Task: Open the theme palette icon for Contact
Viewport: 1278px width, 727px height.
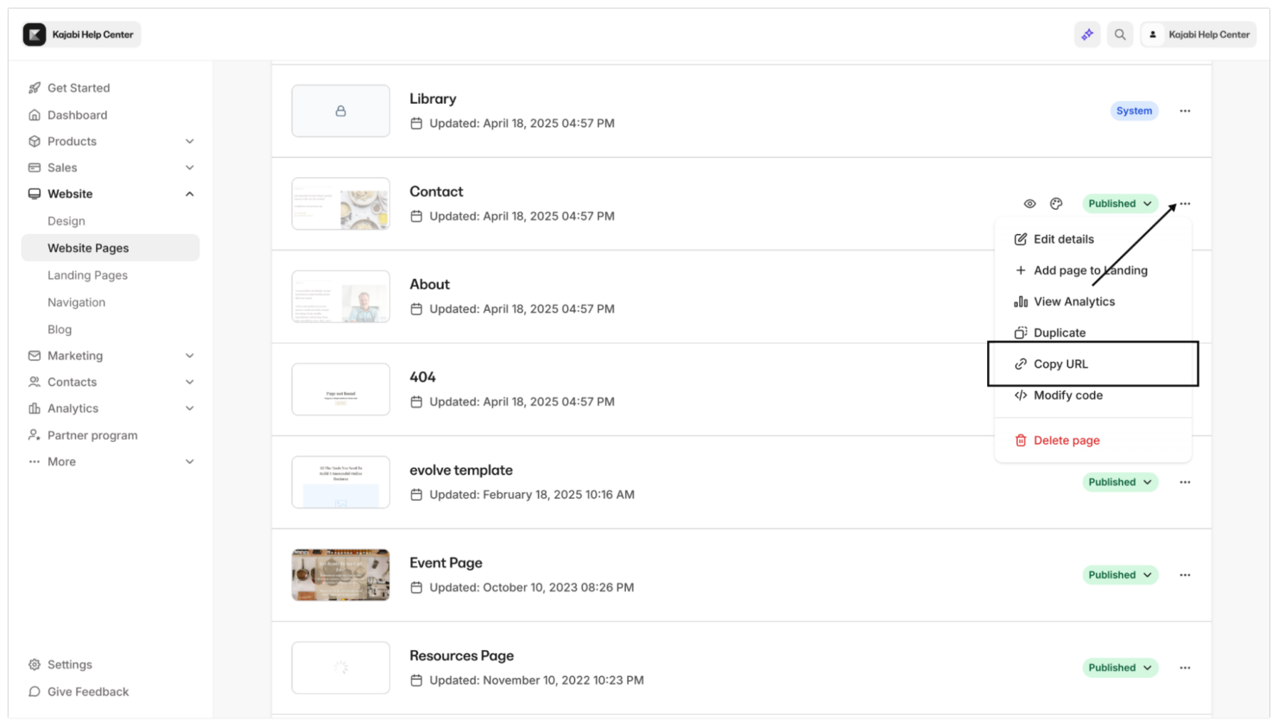Action: coord(1056,203)
